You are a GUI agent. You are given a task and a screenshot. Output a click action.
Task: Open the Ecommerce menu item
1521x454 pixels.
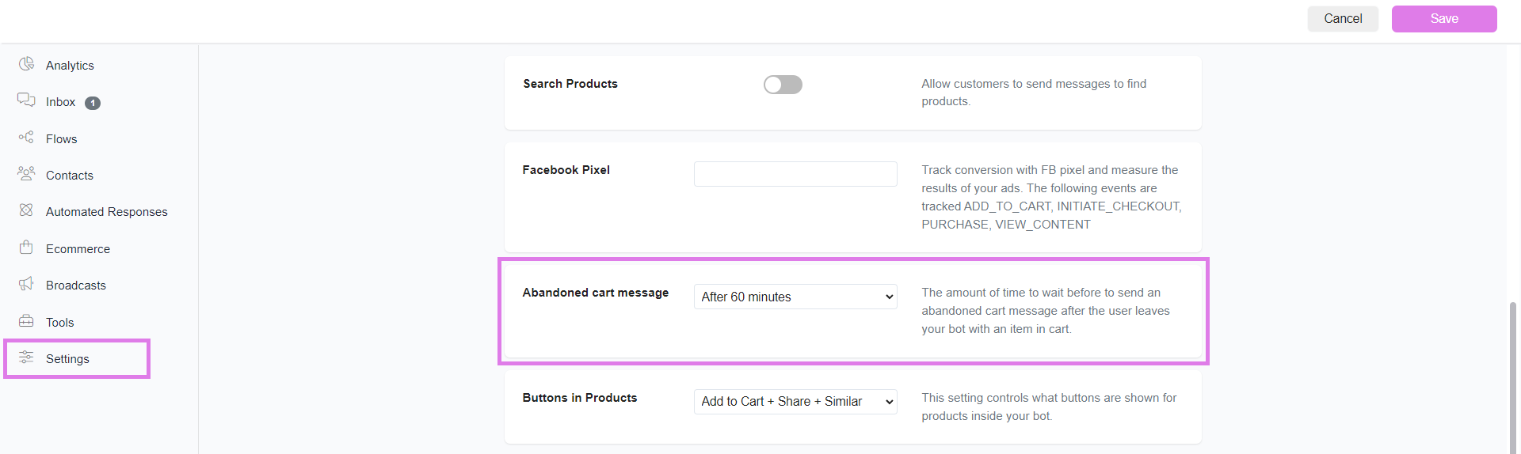(78, 249)
